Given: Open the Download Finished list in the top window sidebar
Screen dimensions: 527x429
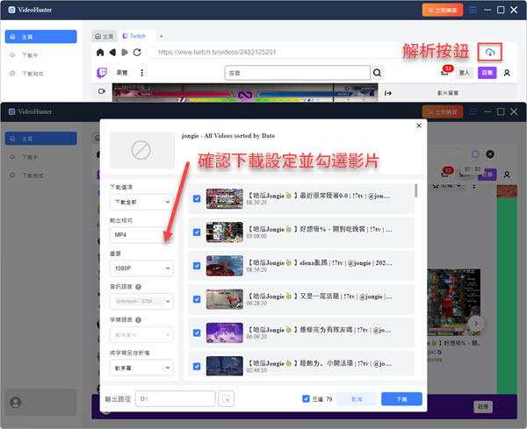Looking at the screenshot, I should 41,74.
